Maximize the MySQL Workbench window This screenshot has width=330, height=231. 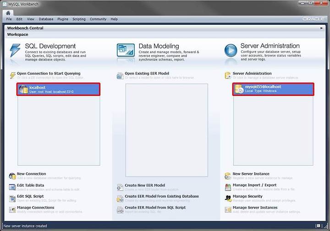coord(310,3)
